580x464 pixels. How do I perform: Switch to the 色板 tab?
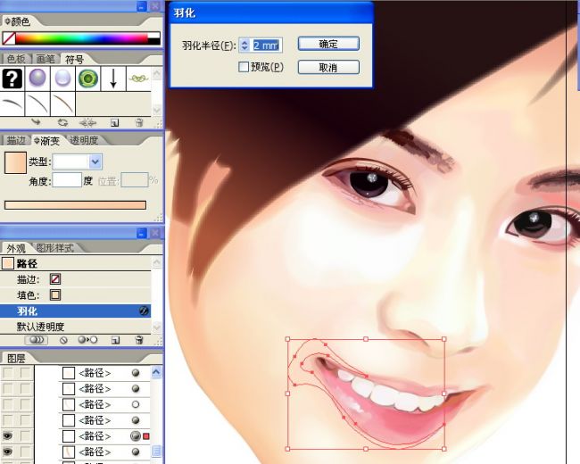pyautogui.click(x=17, y=59)
